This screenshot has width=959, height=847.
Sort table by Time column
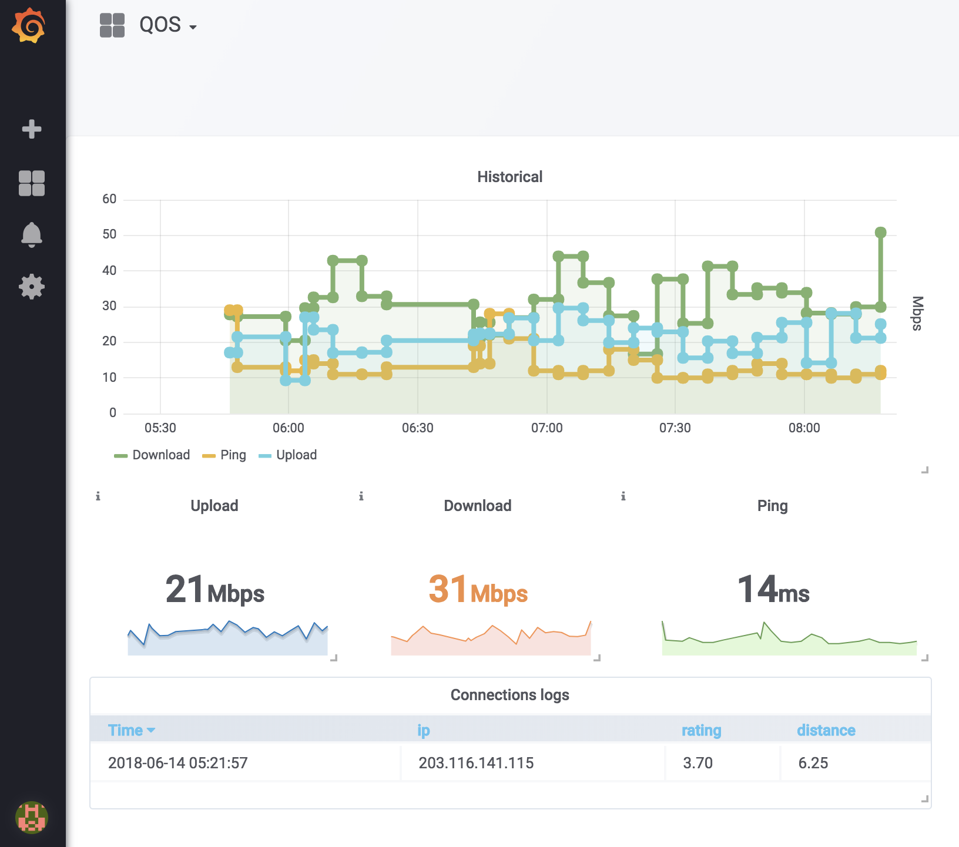tap(131, 730)
